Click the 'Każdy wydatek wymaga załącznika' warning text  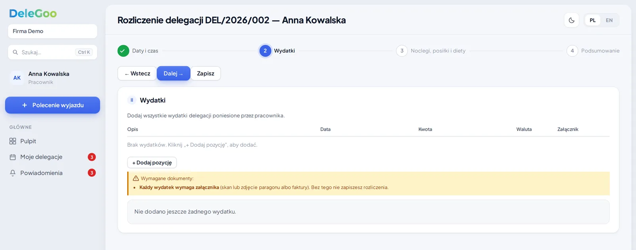(x=179, y=187)
